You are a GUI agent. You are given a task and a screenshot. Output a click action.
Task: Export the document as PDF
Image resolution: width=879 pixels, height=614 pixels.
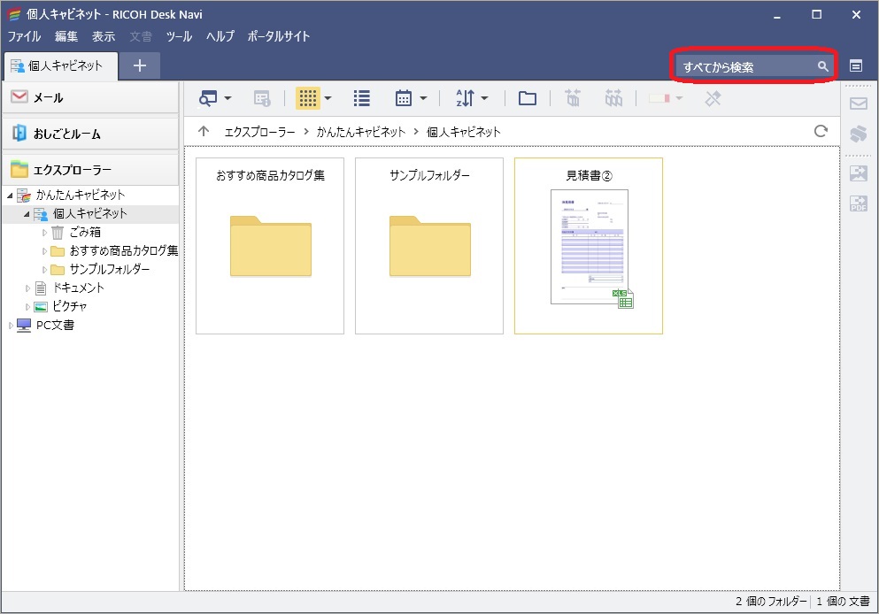(857, 203)
